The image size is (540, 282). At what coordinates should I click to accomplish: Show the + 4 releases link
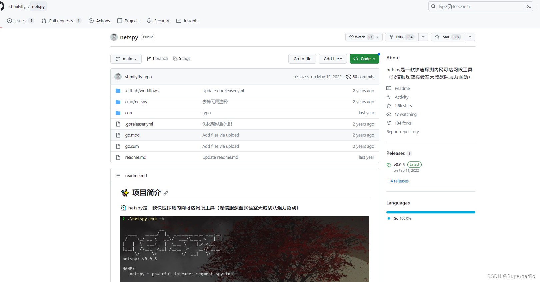point(398,181)
